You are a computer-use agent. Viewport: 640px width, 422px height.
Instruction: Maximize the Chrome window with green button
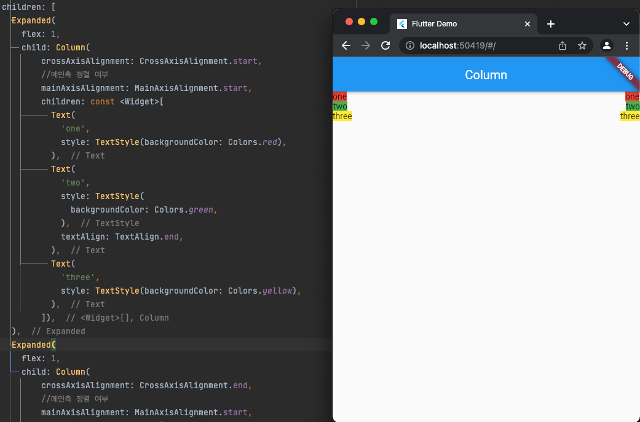[x=373, y=21]
